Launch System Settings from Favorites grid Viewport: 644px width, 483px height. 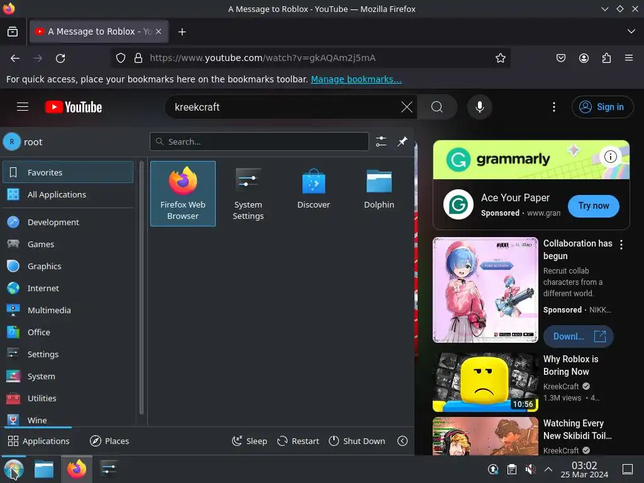[x=248, y=194]
